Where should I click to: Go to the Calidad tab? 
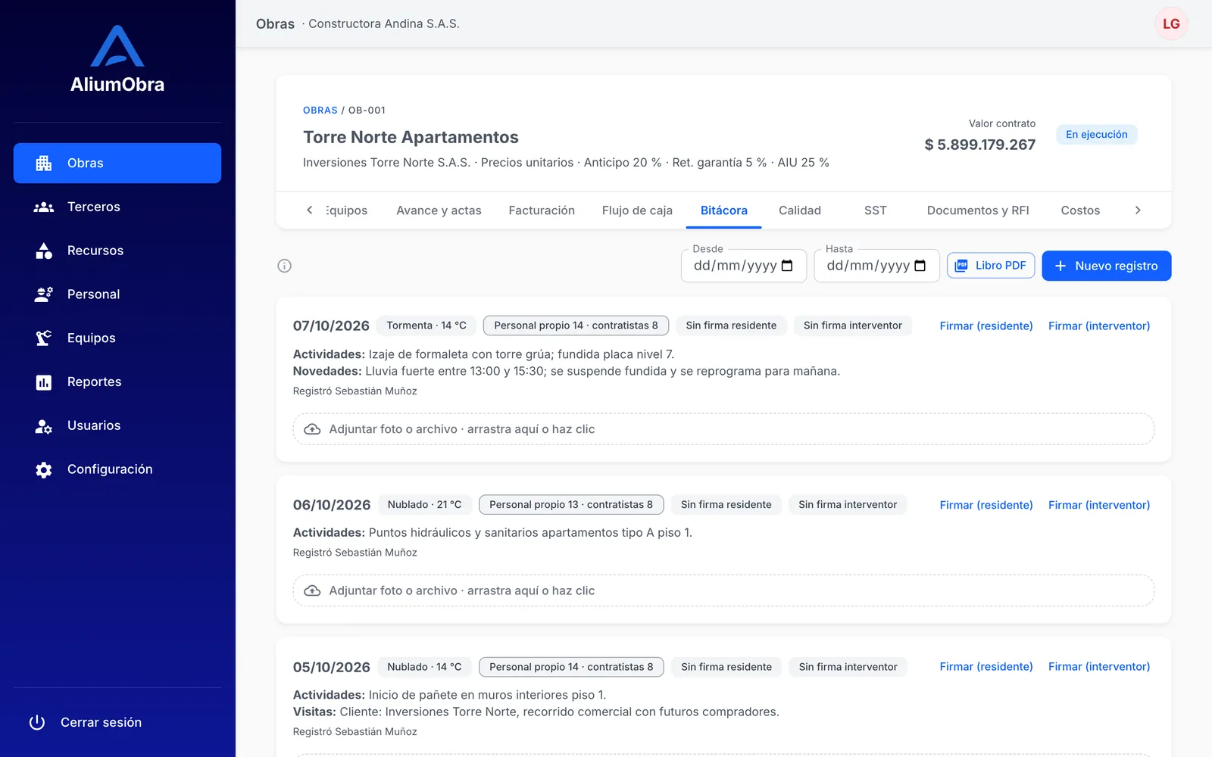[x=800, y=210]
